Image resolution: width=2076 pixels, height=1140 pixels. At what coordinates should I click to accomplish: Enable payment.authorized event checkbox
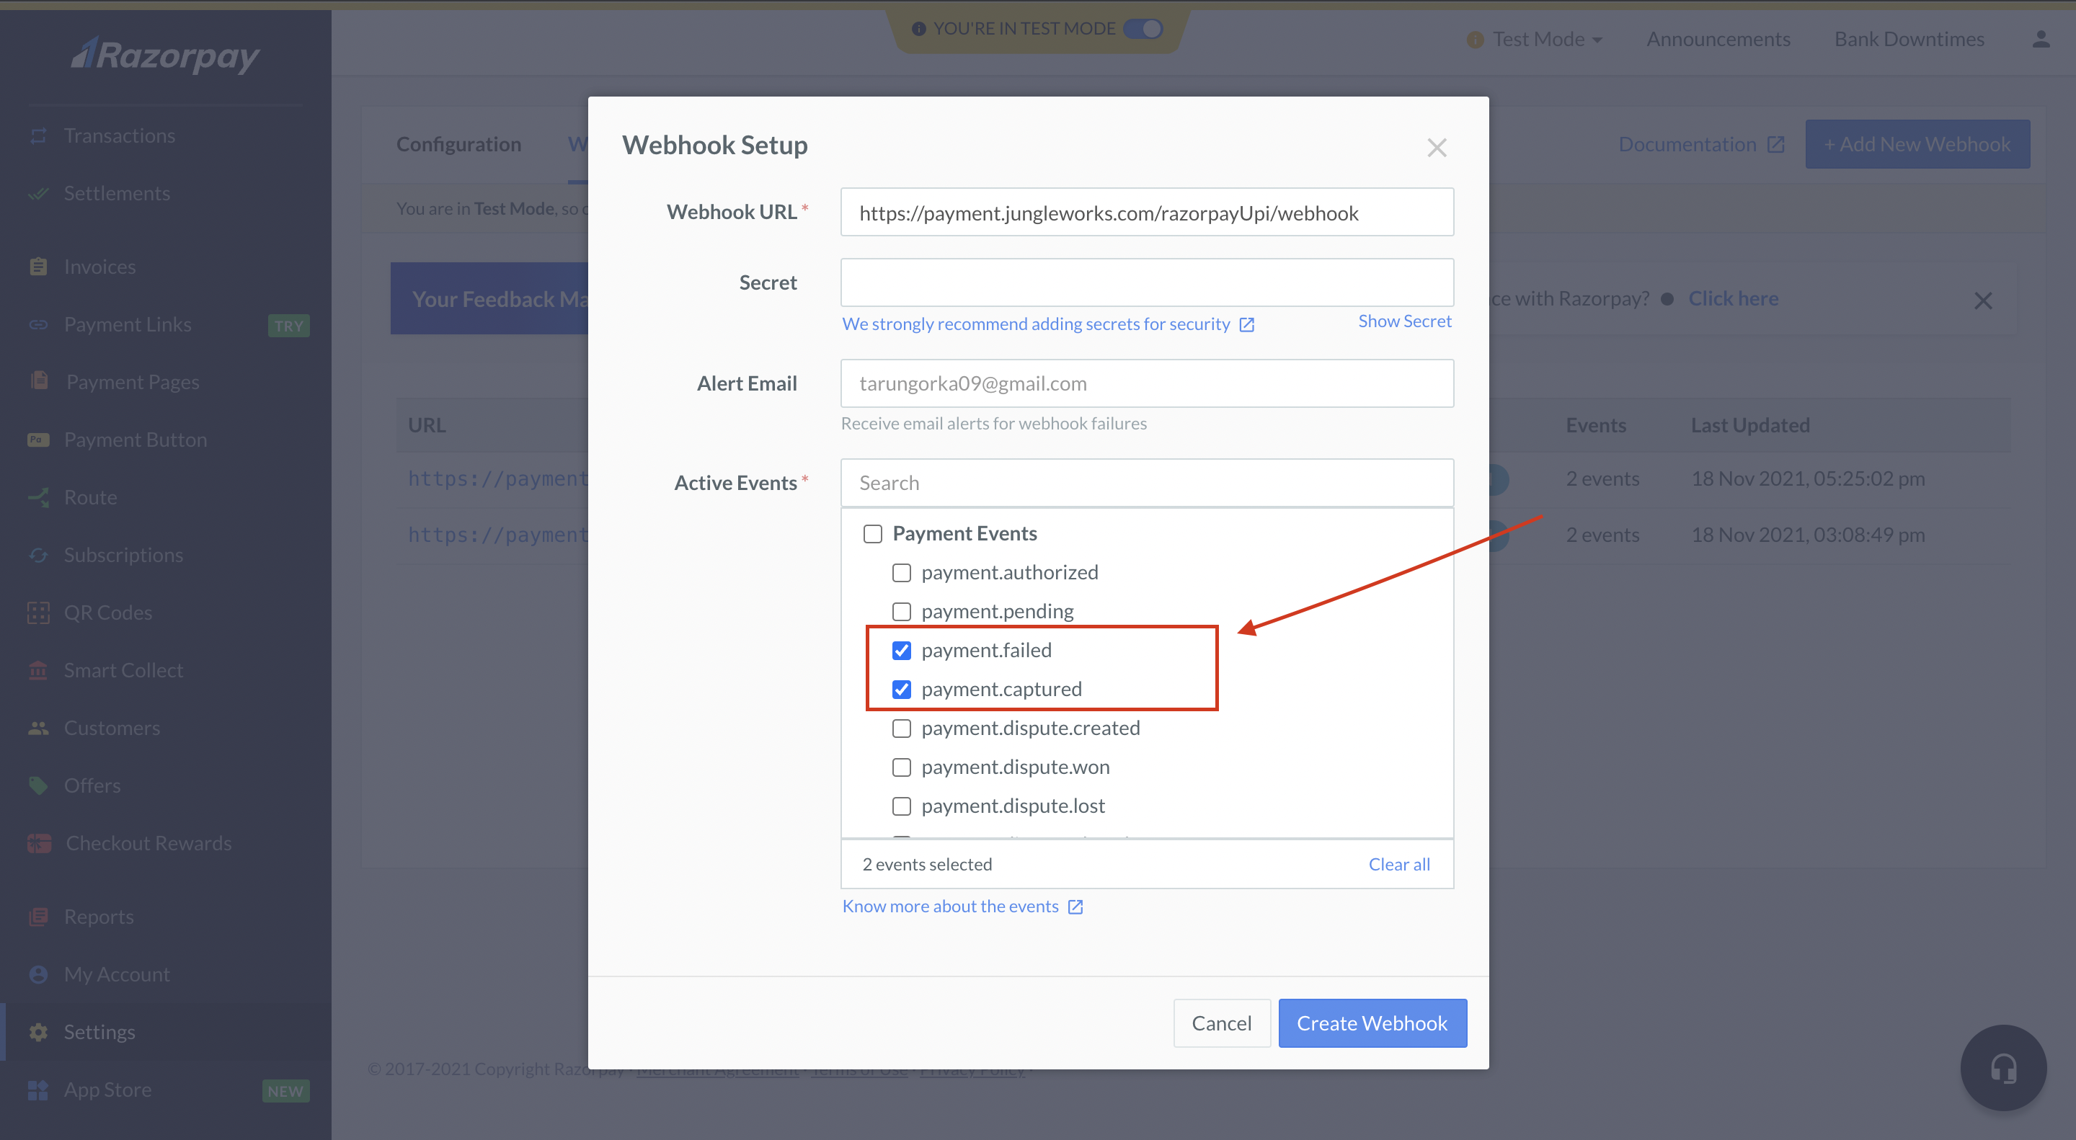(x=902, y=573)
